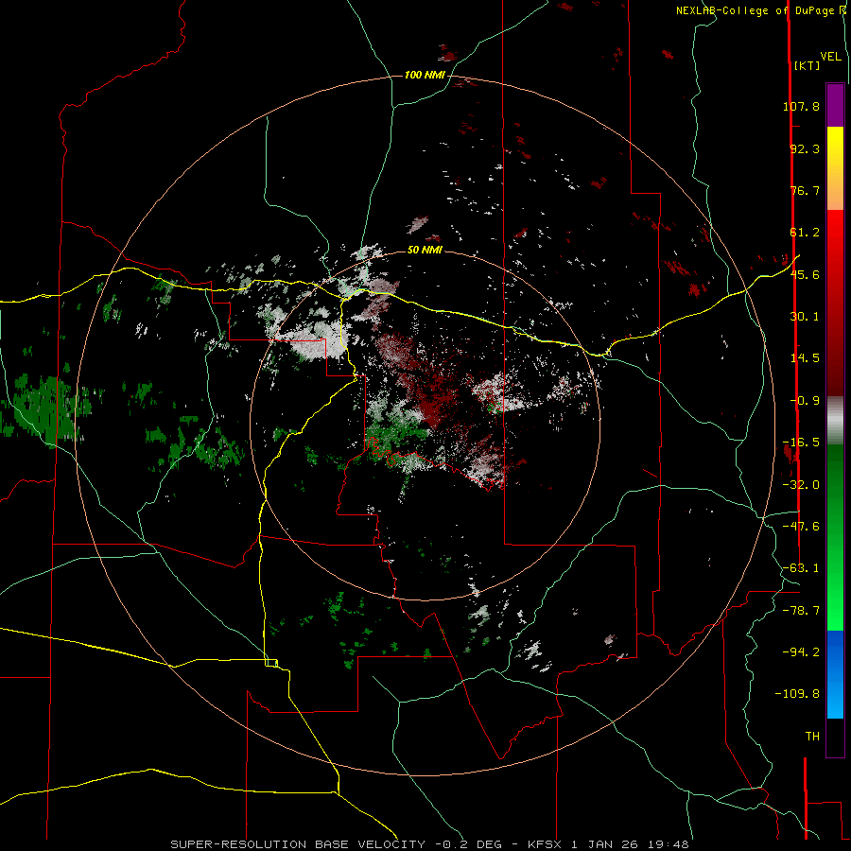Image resolution: width=851 pixels, height=851 pixels.
Task: Click the TH legend label
Action: tap(812, 737)
